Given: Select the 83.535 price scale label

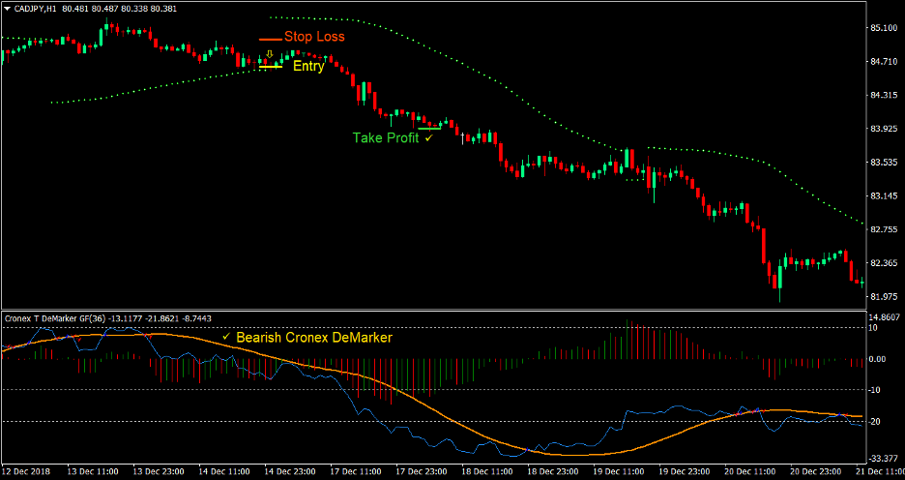Looking at the screenshot, I should pyautogui.click(x=884, y=163).
